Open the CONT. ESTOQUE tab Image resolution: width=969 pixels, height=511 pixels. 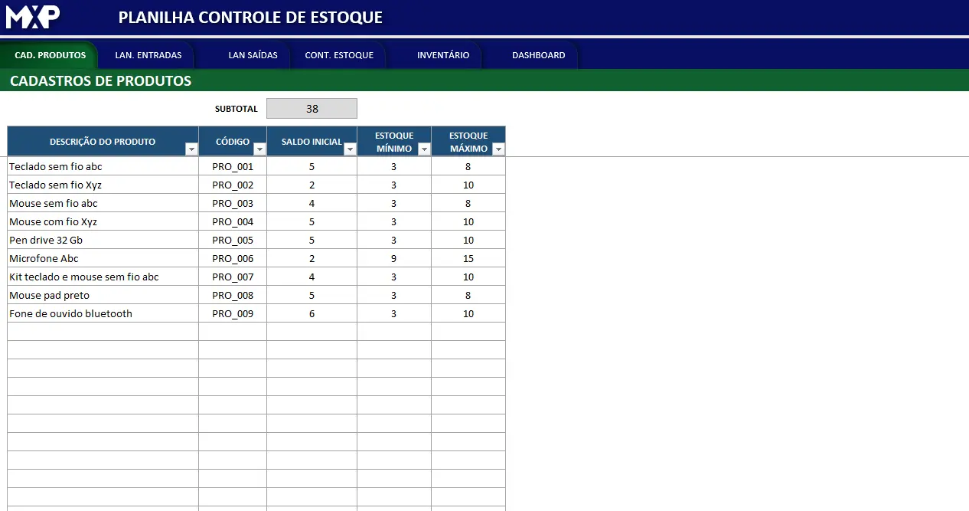click(x=339, y=55)
